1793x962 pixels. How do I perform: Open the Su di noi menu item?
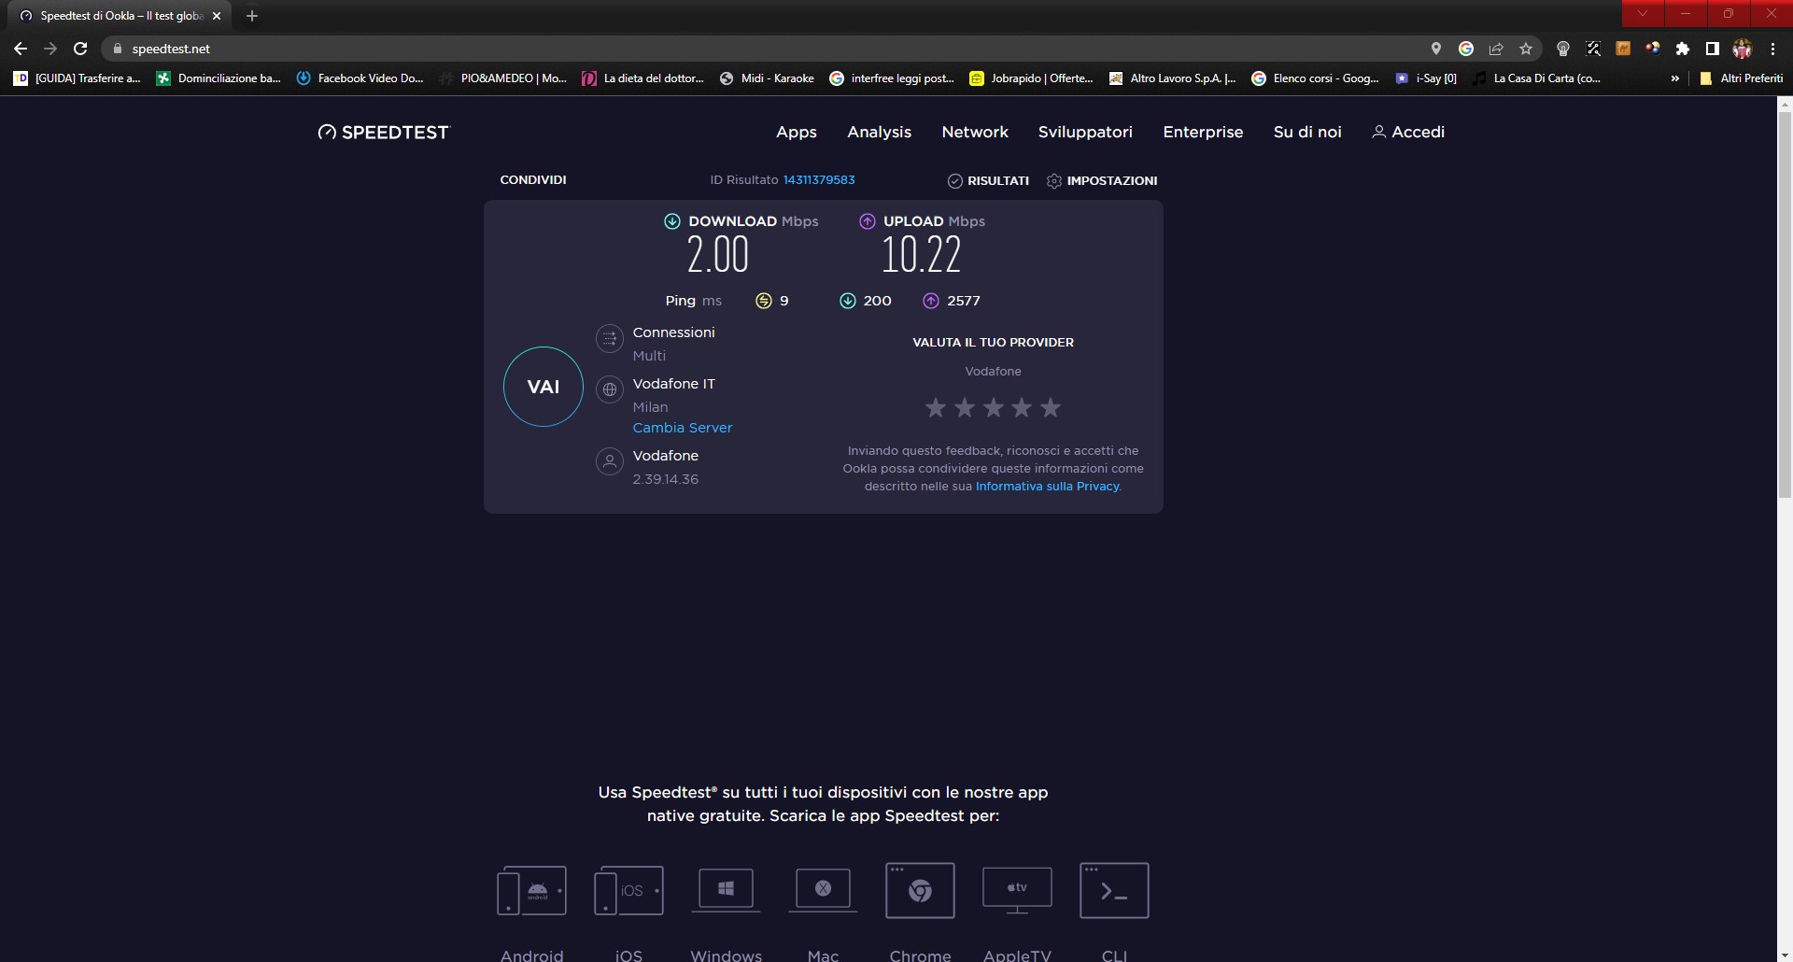(1307, 132)
